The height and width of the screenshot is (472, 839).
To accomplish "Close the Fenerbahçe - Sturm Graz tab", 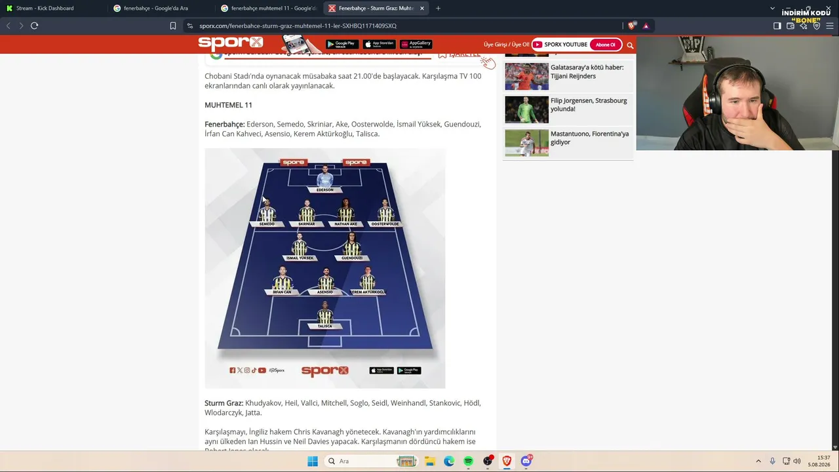I will coord(422,9).
